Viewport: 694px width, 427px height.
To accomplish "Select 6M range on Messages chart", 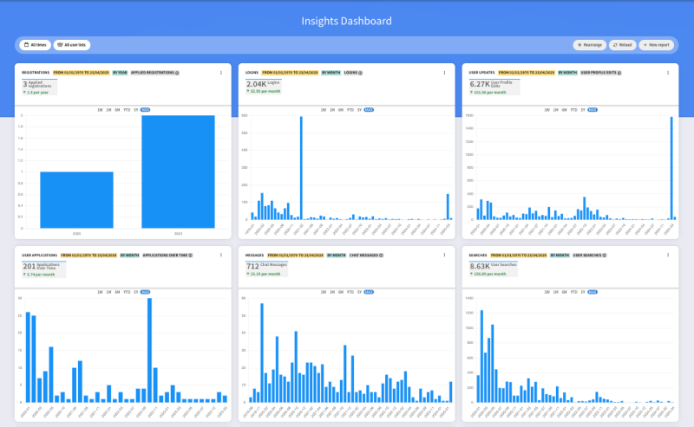I will [x=341, y=292].
